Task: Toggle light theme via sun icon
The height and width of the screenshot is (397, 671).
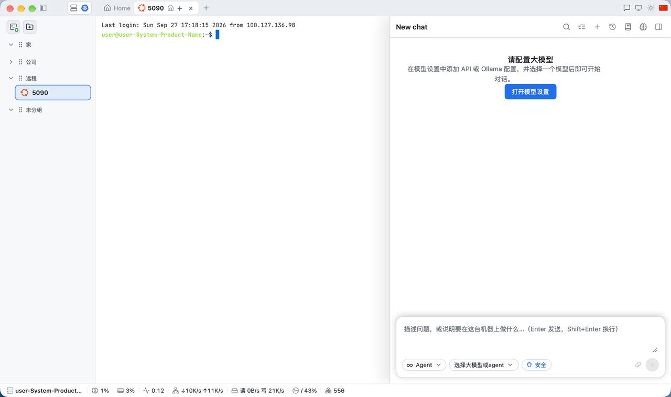Action: (x=651, y=8)
